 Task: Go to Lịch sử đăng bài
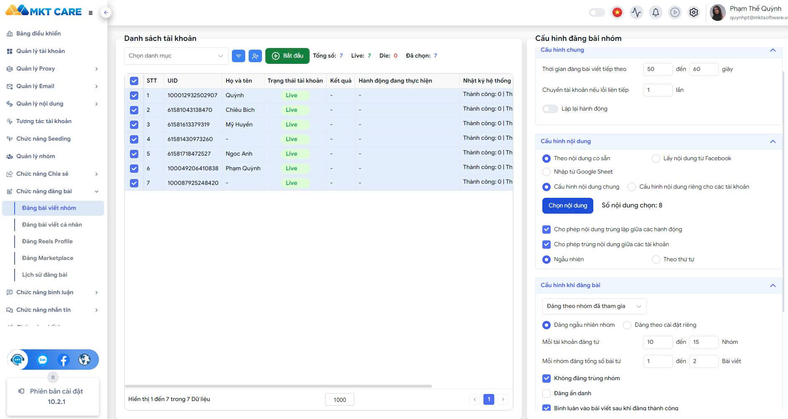[x=45, y=275]
